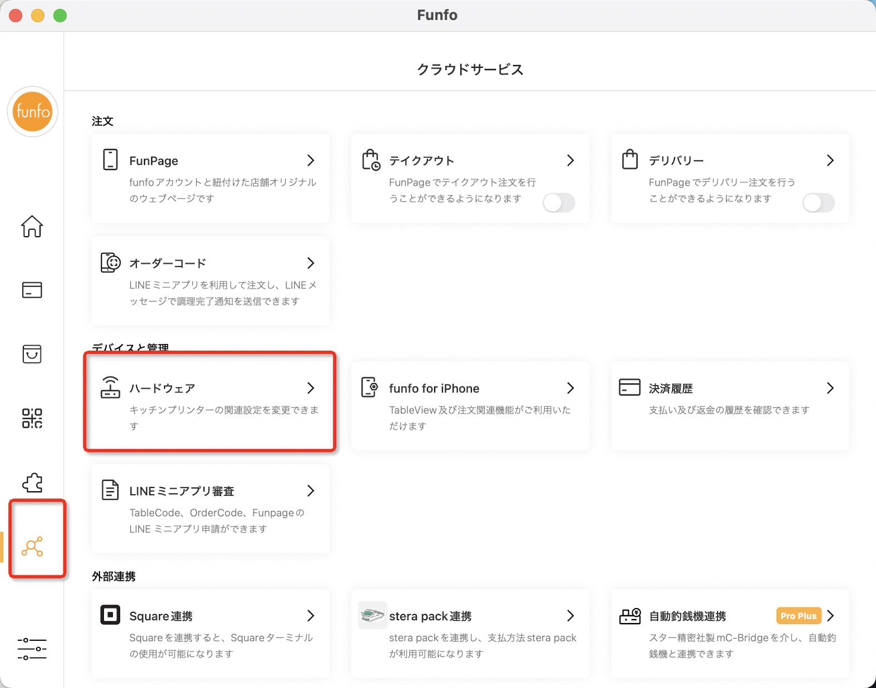Click the delivery bag icon
This screenshot has height=688, width=876.
pyautogui.click(x=630, y=159)
